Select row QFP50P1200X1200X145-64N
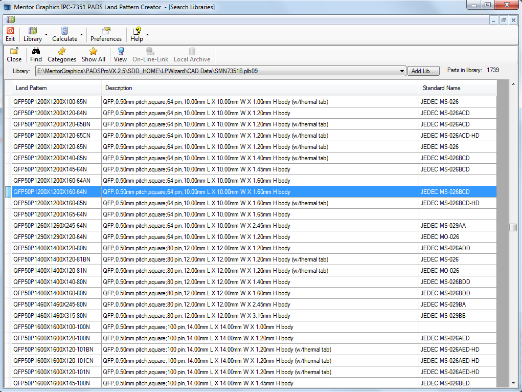Image resolution: width=522 pixels, height=392 pixels. coord(254,169)
